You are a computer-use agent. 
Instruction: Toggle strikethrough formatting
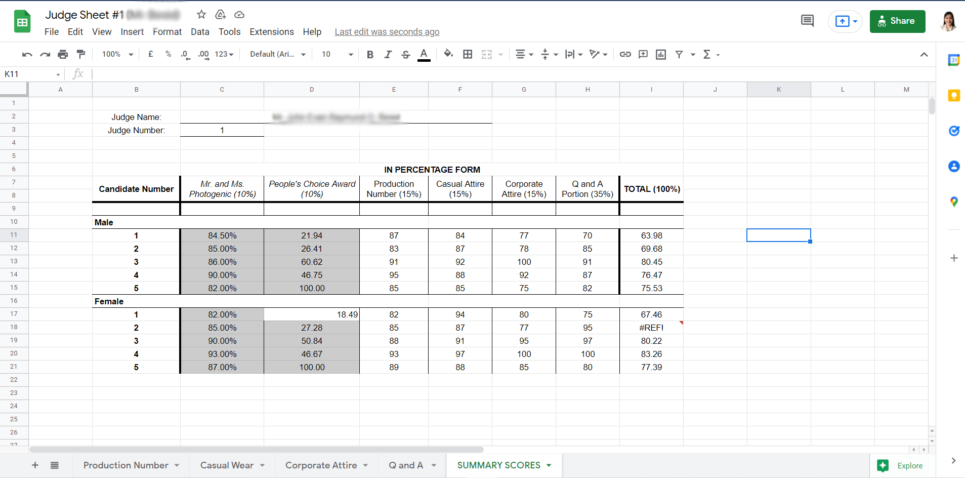406,54
